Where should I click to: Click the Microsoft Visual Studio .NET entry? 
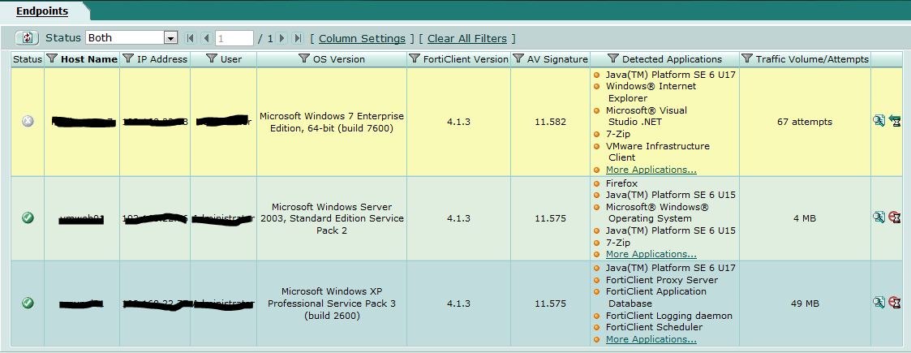point(646,116)
